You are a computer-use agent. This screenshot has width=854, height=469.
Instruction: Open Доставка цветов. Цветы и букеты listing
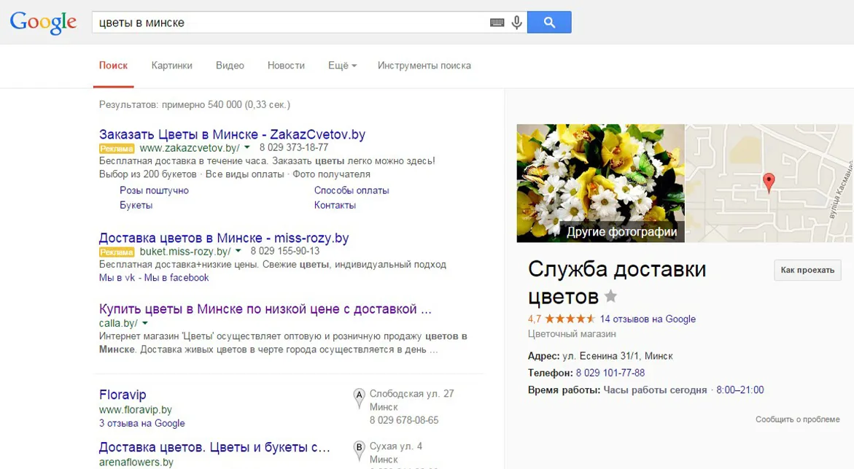[214, 447]
